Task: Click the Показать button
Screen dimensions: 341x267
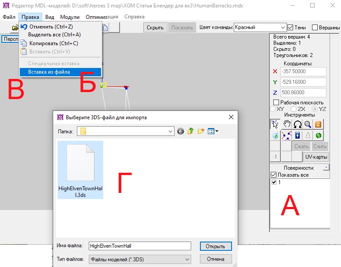Action: (x=182, y=28)
